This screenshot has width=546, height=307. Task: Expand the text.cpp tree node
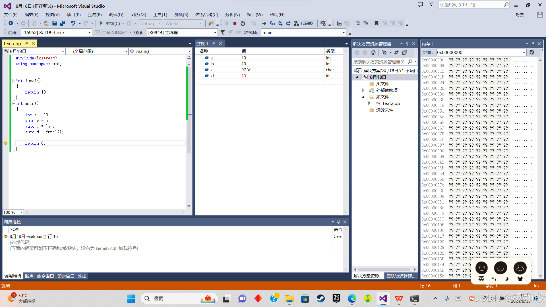coord(369,103)
